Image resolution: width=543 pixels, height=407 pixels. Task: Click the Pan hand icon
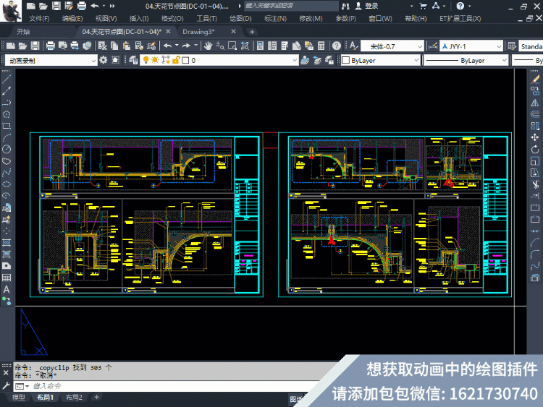tap(208, 46)
